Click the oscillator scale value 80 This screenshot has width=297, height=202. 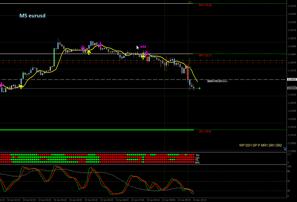coord(289,171)
